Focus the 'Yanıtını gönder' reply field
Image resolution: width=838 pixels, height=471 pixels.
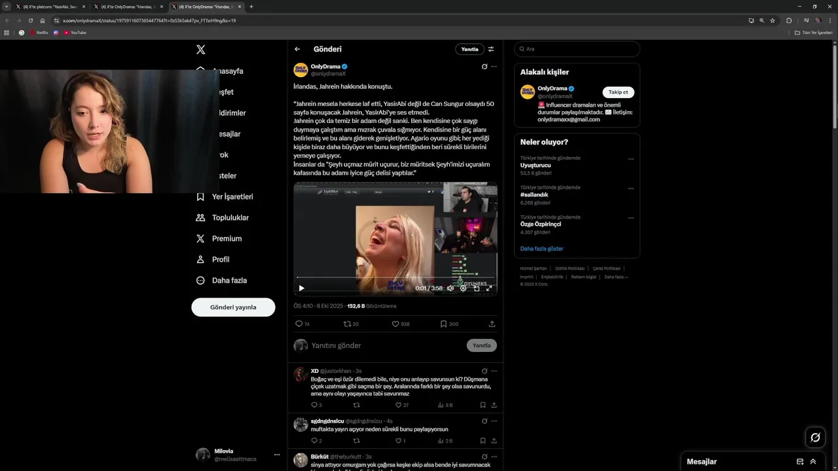click(x=386, y=345)
